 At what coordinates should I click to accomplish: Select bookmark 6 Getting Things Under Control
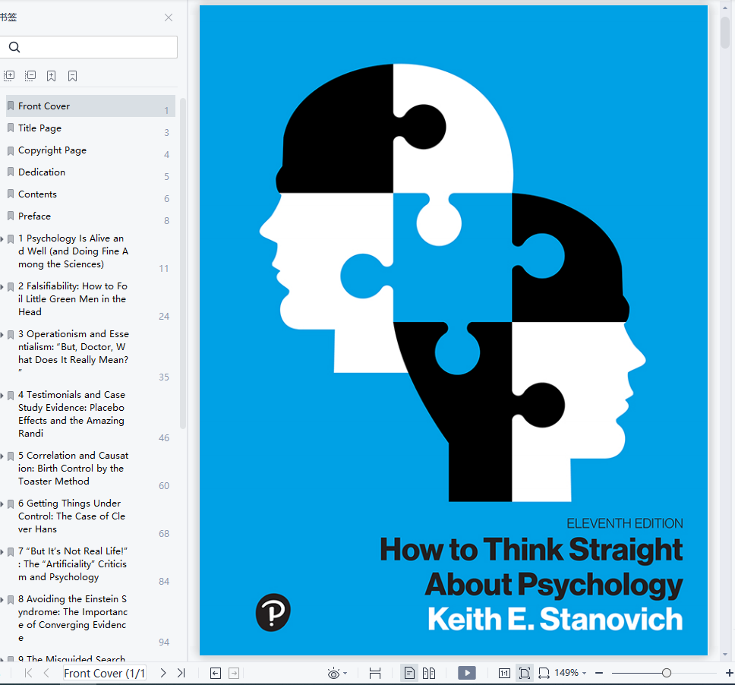71,516
